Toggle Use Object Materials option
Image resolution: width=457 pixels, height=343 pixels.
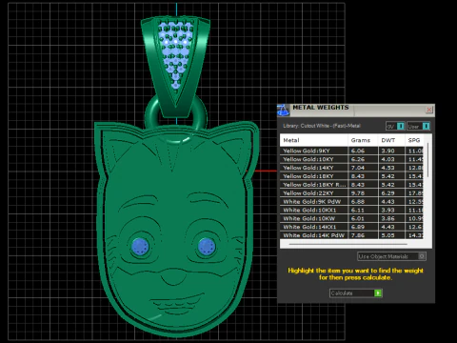[391, 256]
